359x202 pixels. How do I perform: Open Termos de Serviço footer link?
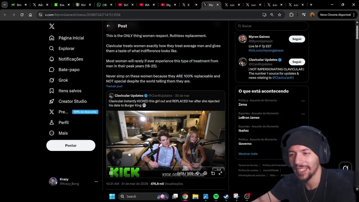[248, 165]
